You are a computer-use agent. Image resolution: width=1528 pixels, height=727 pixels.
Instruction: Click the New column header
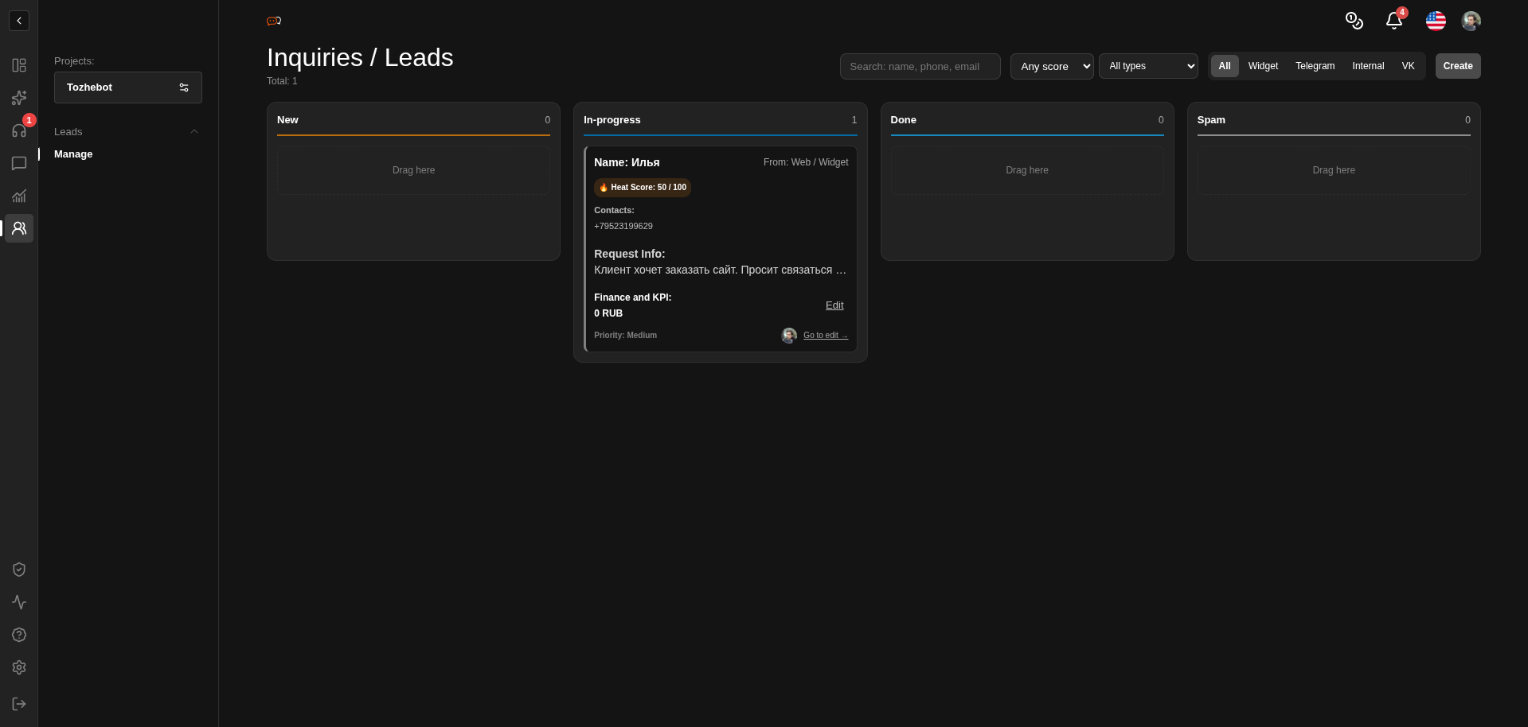(x=287, y=120)
